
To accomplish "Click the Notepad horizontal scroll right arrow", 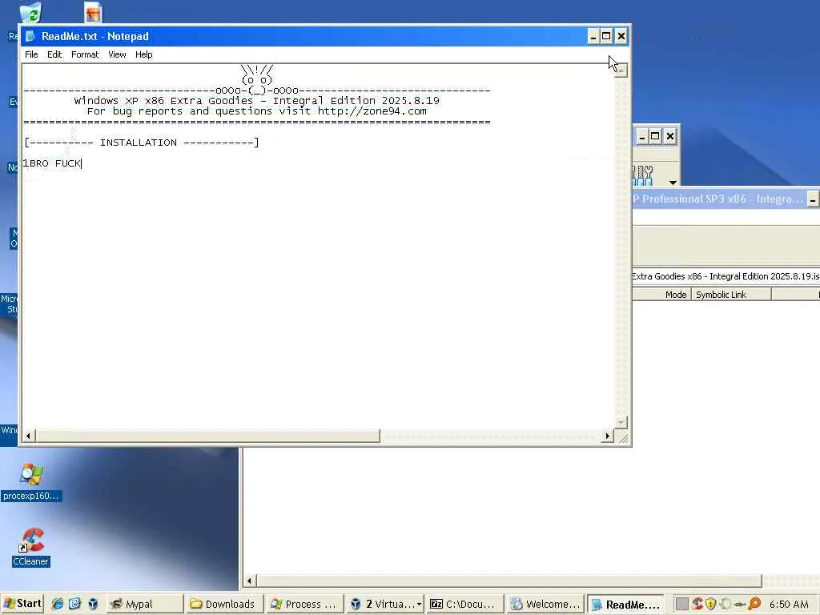I will [x=607, y=436].
